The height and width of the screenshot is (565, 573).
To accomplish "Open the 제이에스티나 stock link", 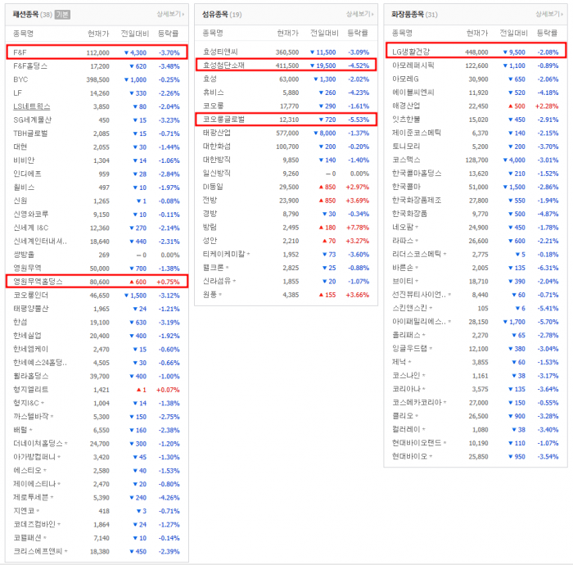I will pyautogui.click(x=34, y=484).
